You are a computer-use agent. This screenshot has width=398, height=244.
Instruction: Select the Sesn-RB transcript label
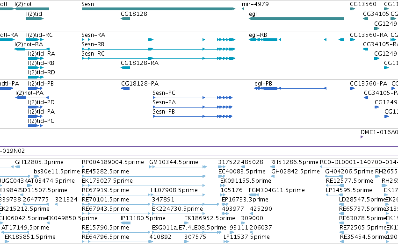coord(93,44)
